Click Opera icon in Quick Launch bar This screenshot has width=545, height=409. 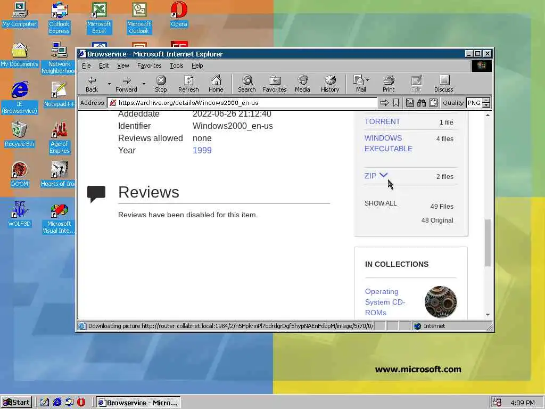[81, 403]
